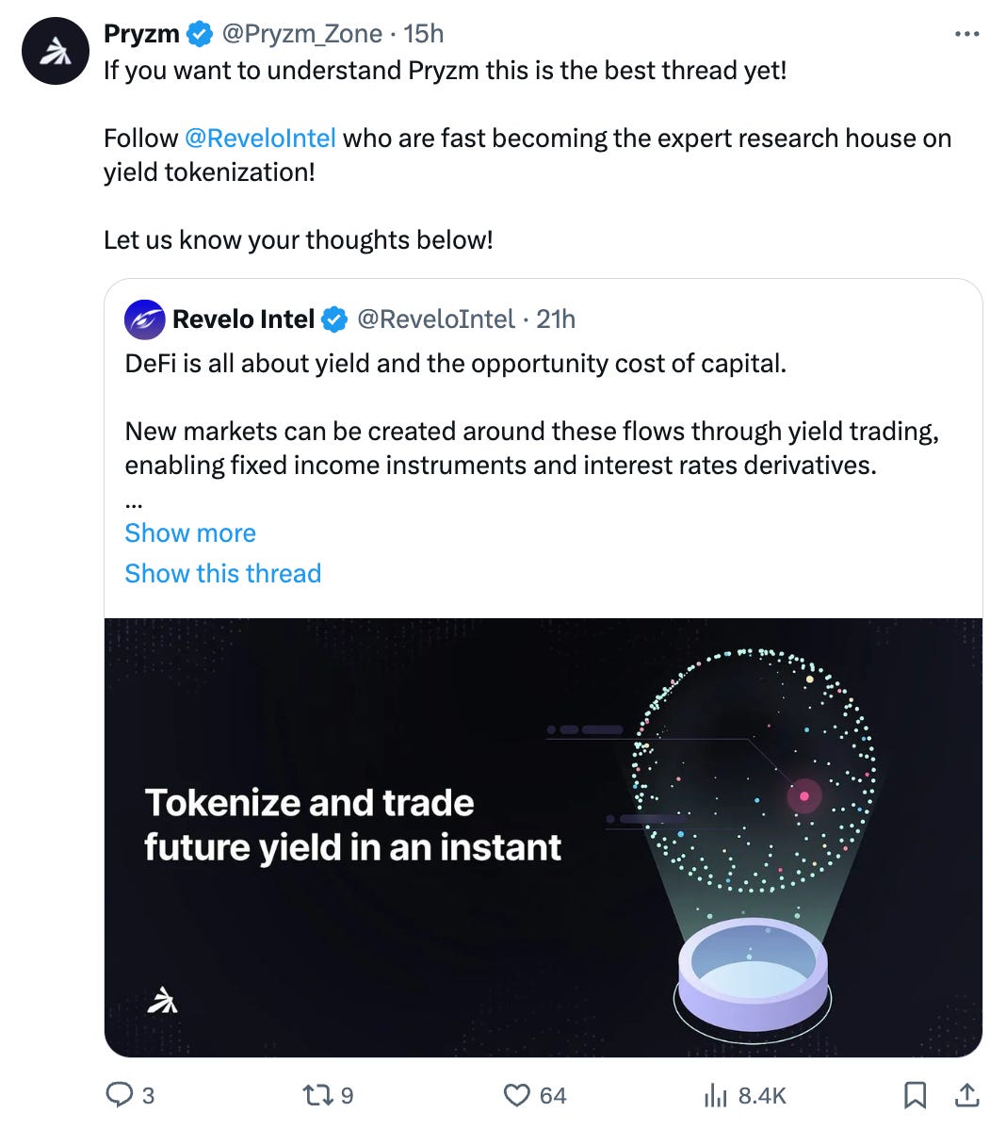The height and width of the screenshot is (1129, 1006).
Task: Open the Pryzm display name
Action: tap(141, 34)
